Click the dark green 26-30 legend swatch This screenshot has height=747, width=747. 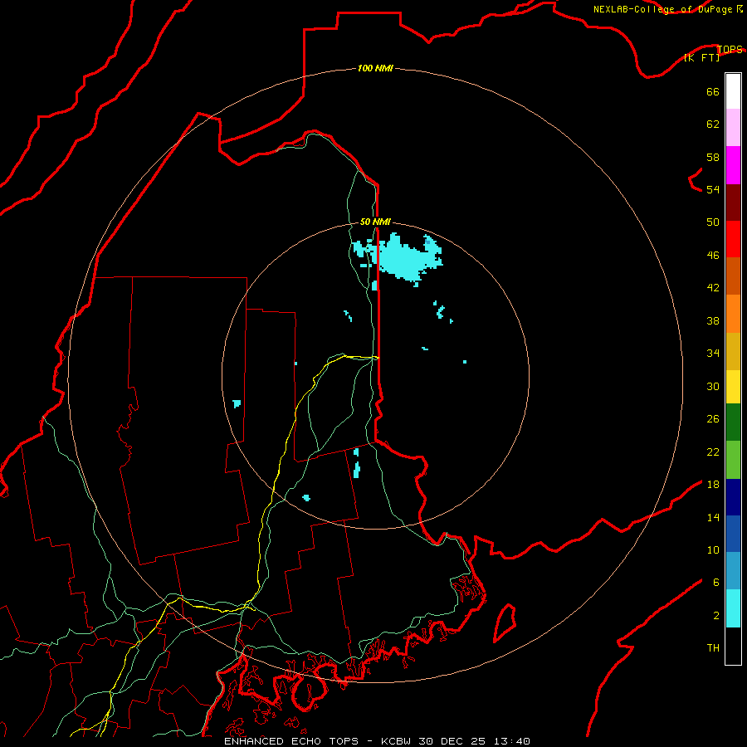pos(733,422)
